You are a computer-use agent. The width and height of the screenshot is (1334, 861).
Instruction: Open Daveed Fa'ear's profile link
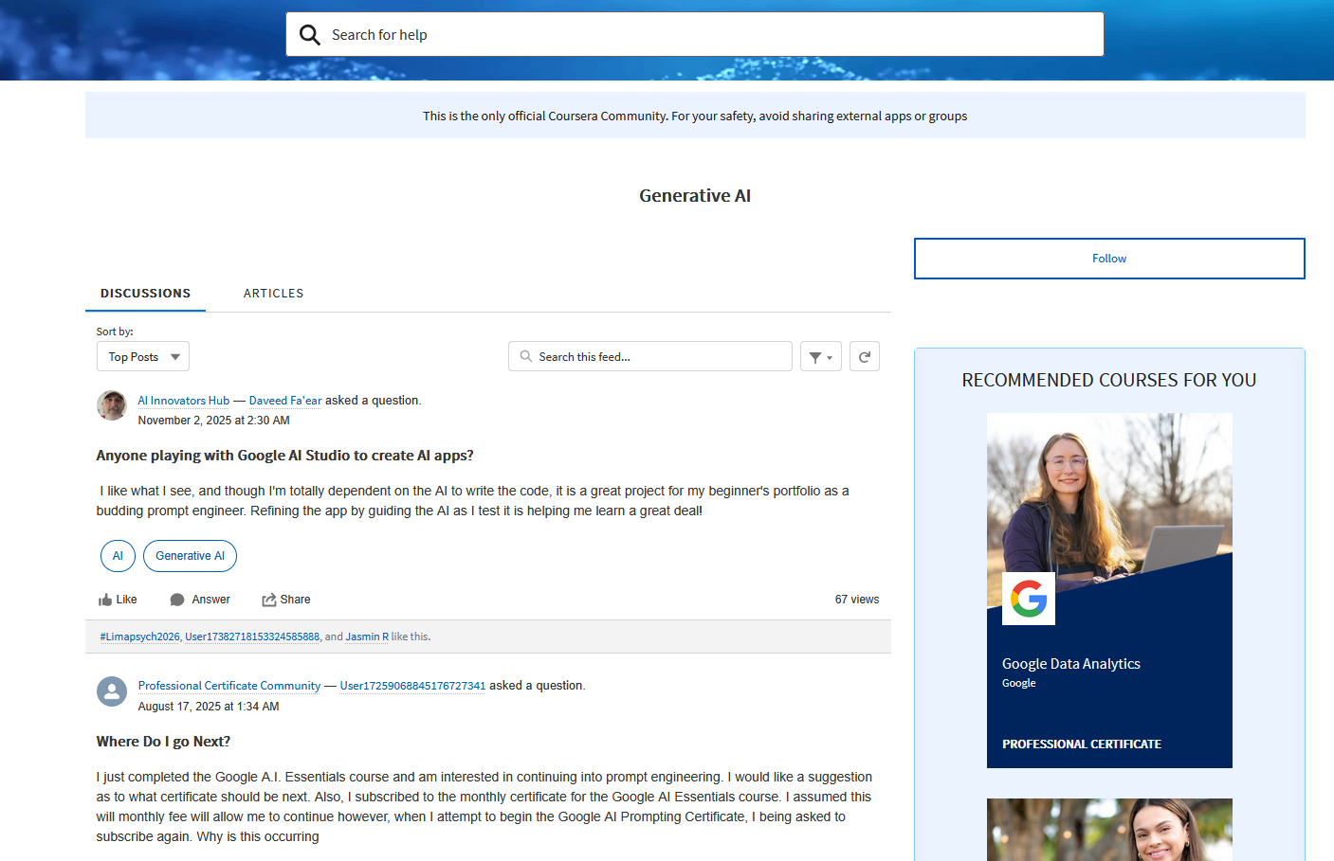pos(285,401)
